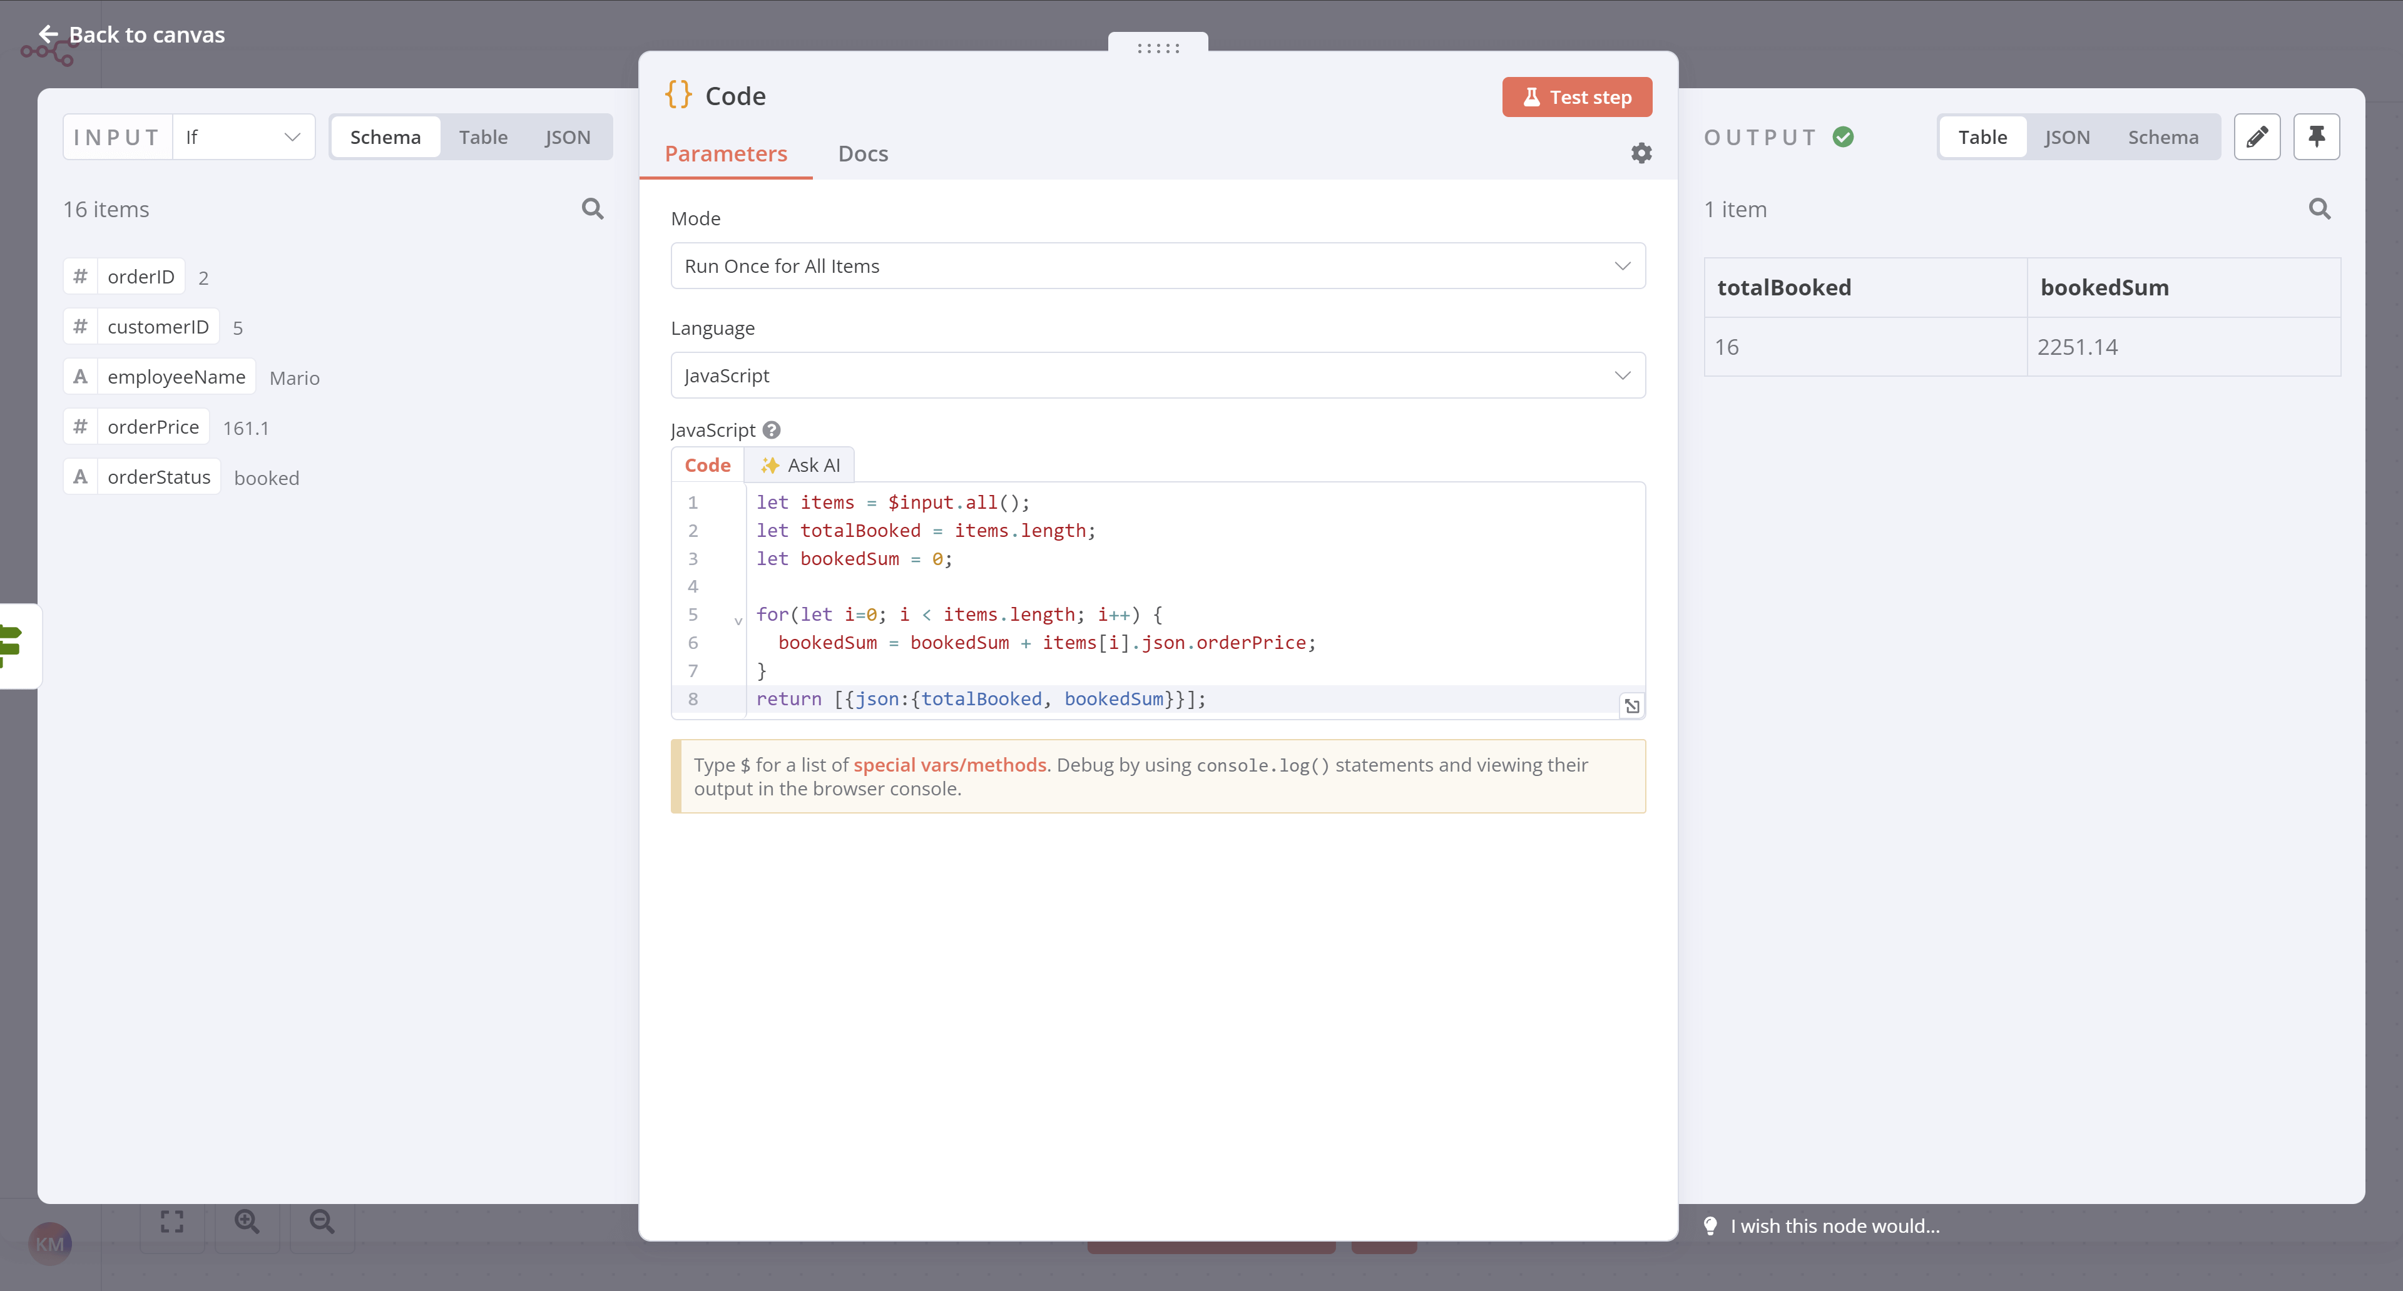Edit the output data with the pencil icon

tap(2258, 136)
